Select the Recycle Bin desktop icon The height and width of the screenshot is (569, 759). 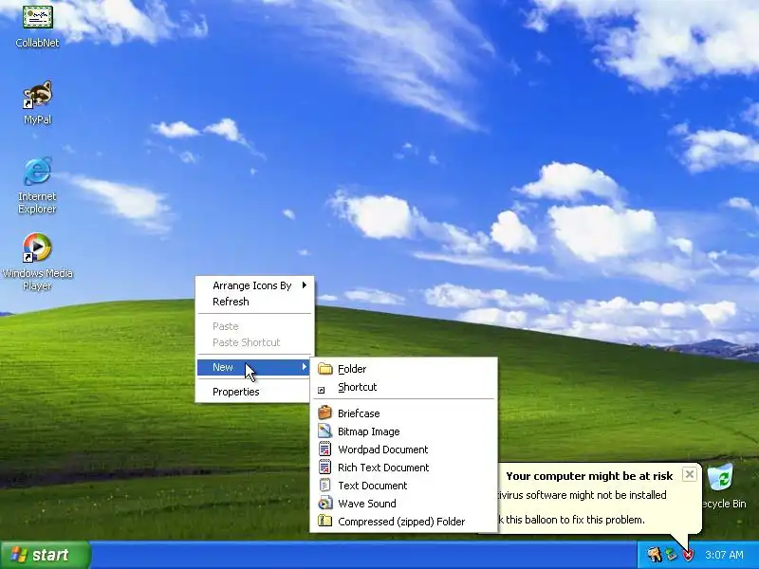click(721, 478)
